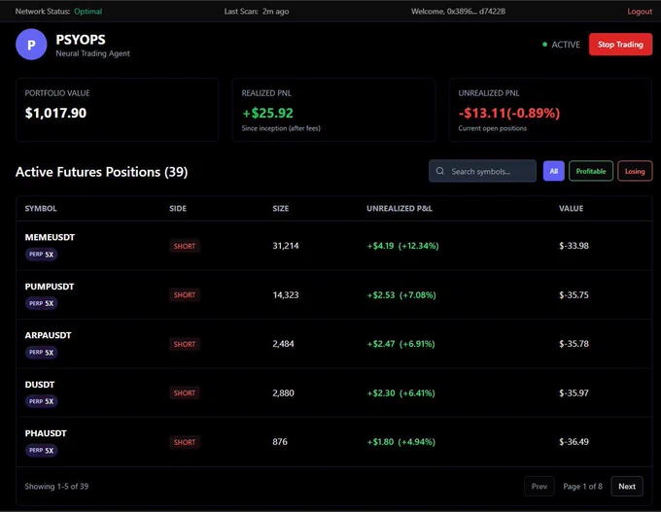Click the Active Futures Positions (39) heading
The image size is (661, 512).
pyautogui.click(x=102, y=172)
